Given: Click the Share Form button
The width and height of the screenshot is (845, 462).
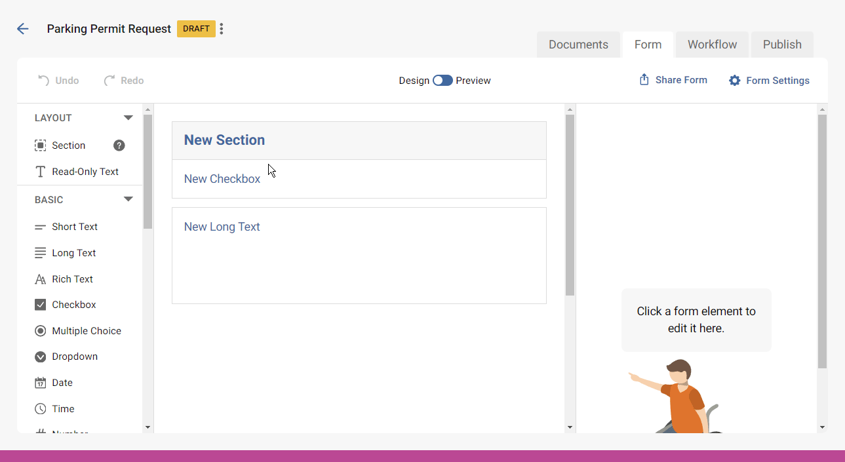Looking at the screenshot, I should point(673,80).
